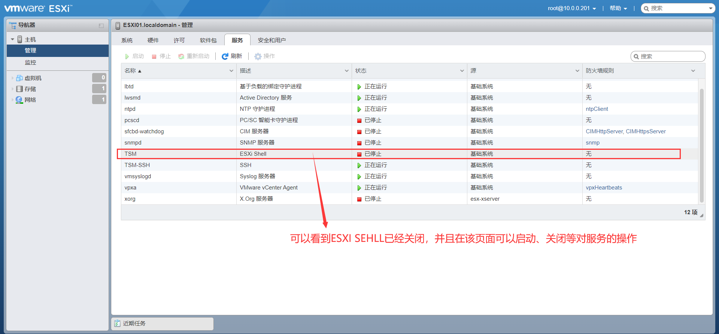This screenshot has height=334, width=719.
Task: Open the 描述 column dropdown chevron
Action: pyautogui.click(x=347, y=71)
